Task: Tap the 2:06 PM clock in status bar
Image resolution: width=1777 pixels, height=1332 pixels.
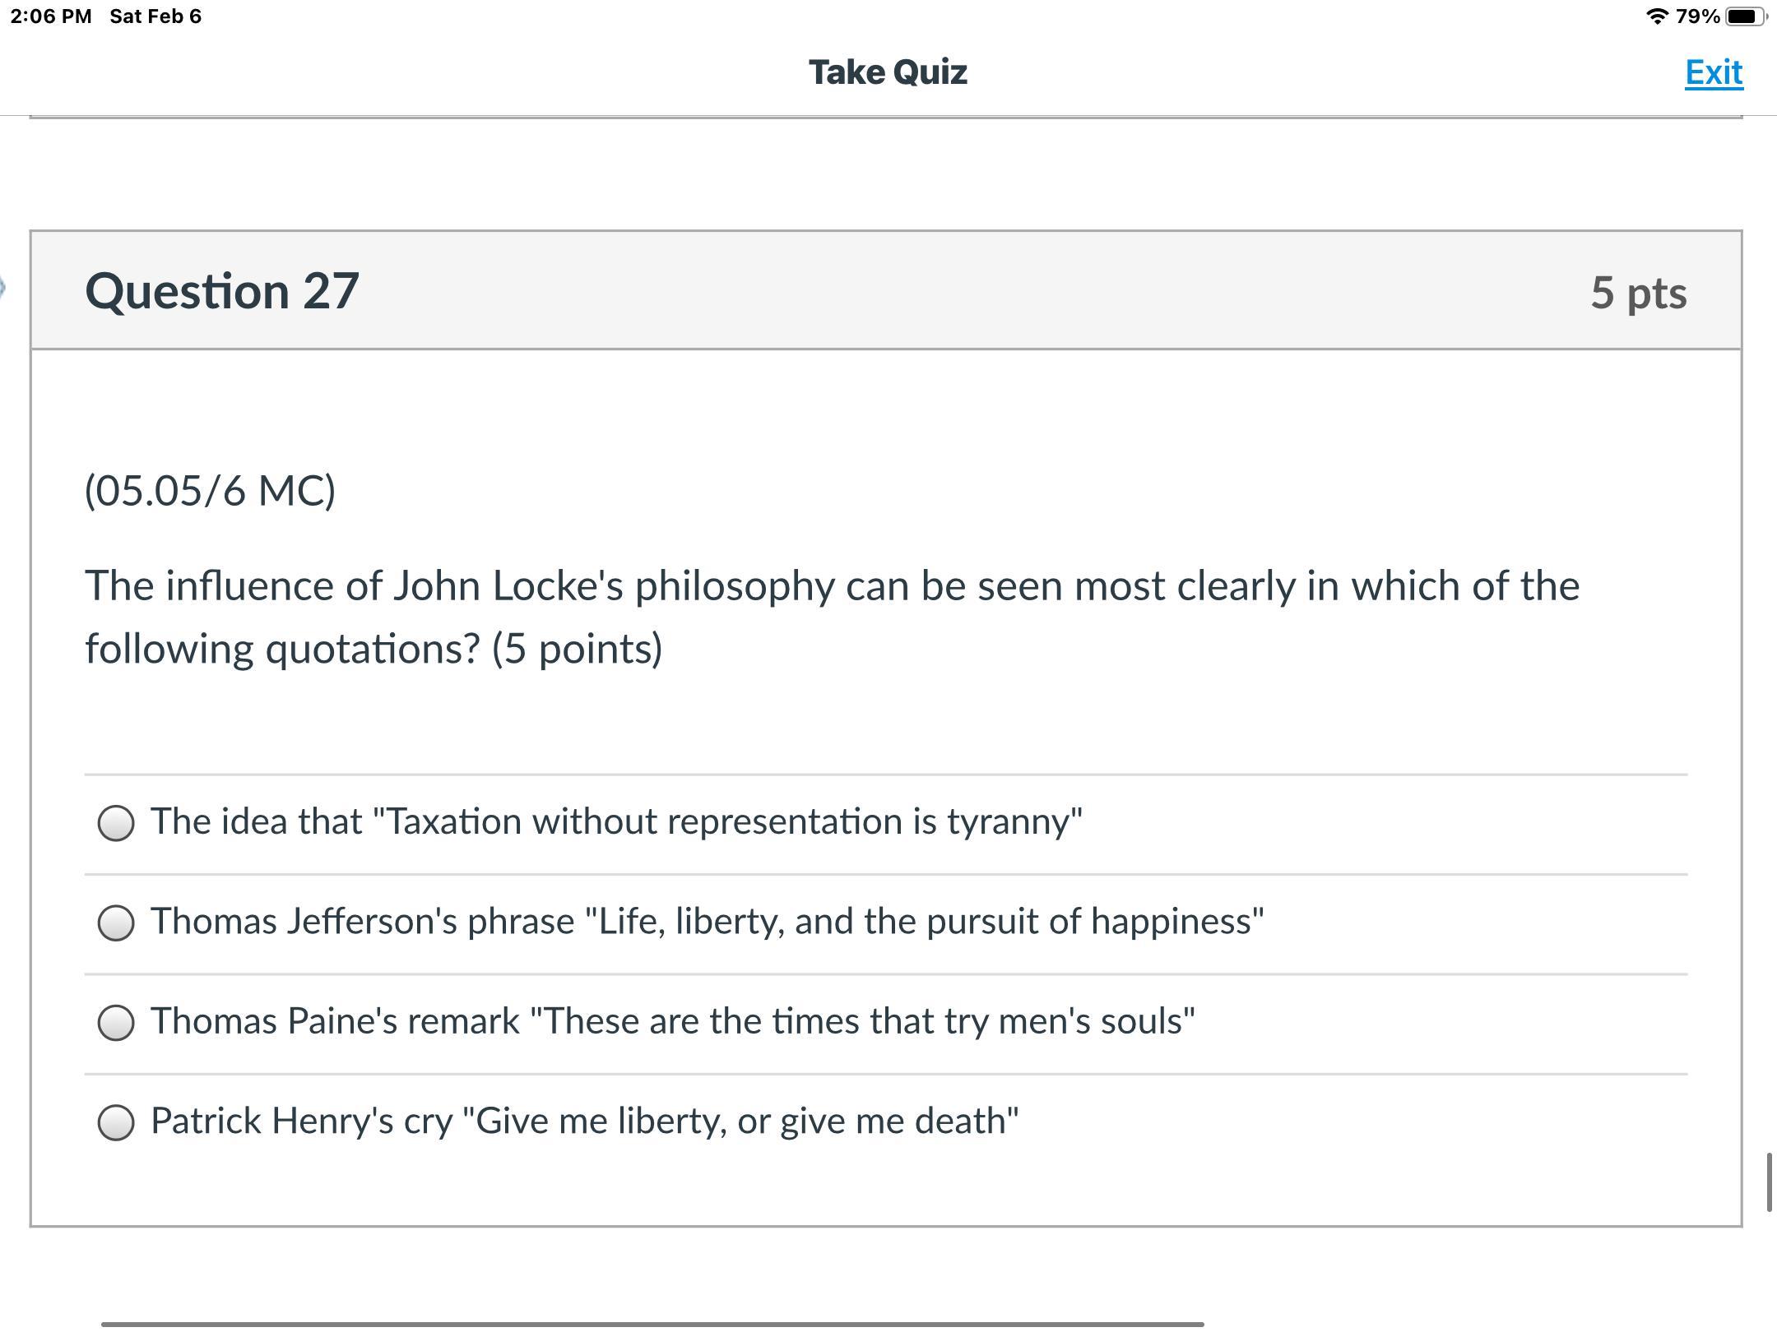Action: [x=51, y=16]
